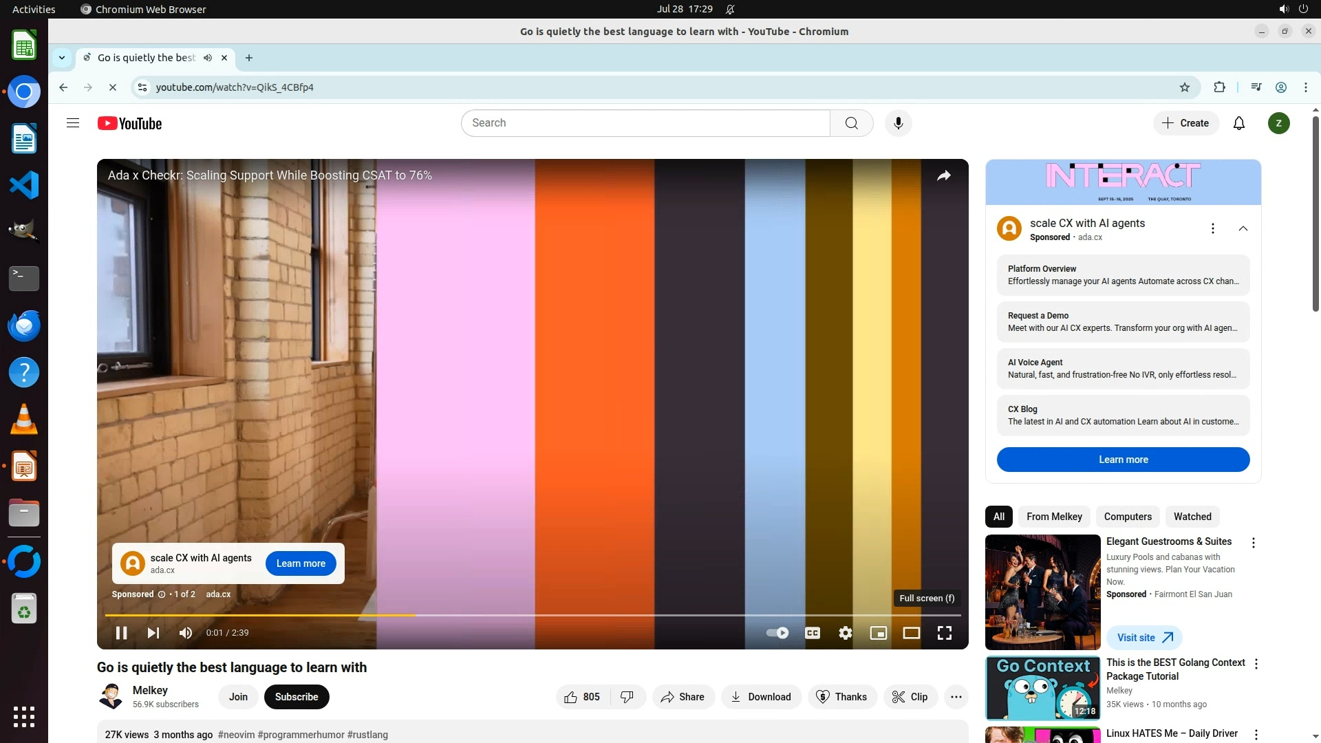
Task: Dislike the video
Action: pos(627,697)
